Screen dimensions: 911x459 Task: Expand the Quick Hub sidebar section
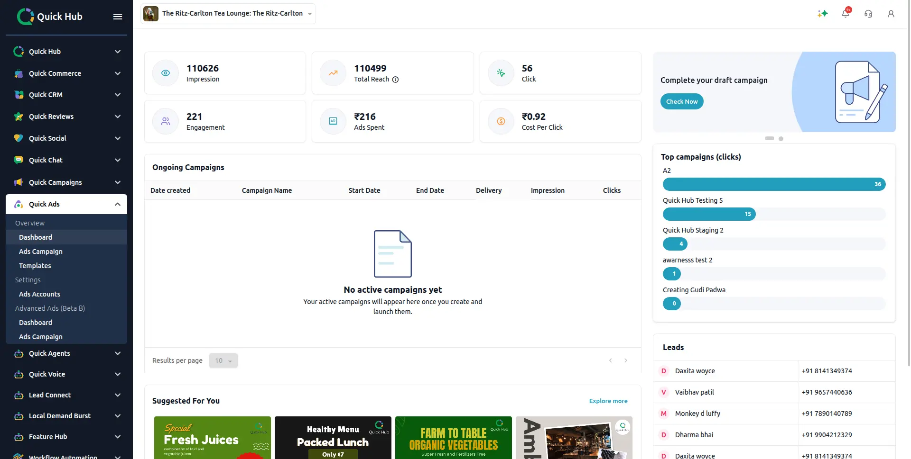click(x=118, y=52)
